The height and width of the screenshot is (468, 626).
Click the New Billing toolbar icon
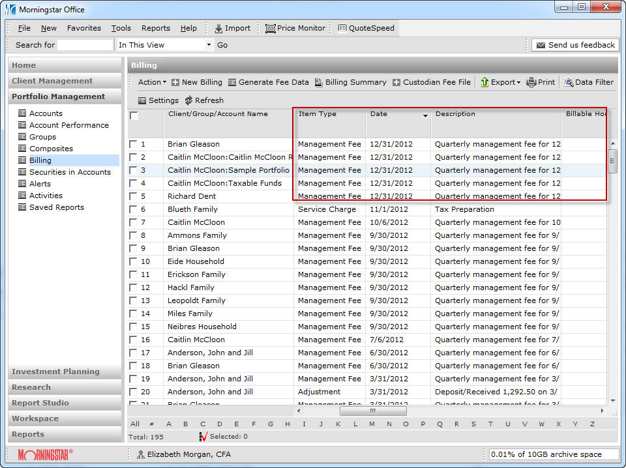(175, 82)
